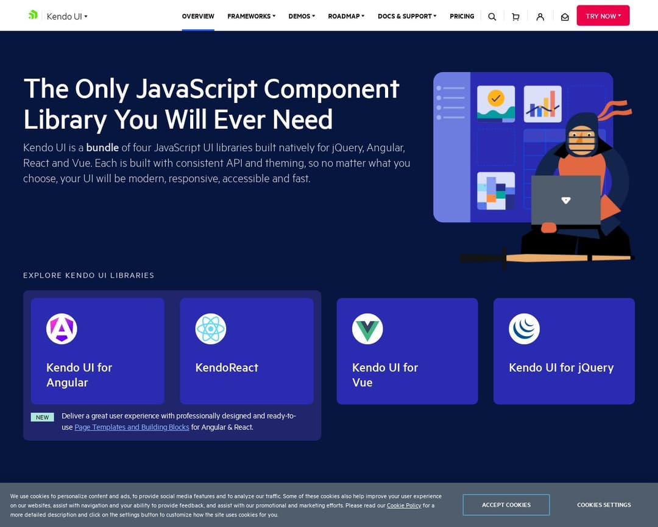Click the React atom logo icon
The width and height of the screenshot is (658, 527).
click(211, 329)
